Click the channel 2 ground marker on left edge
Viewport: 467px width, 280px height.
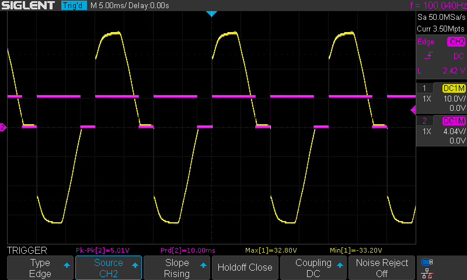[3, 127]
